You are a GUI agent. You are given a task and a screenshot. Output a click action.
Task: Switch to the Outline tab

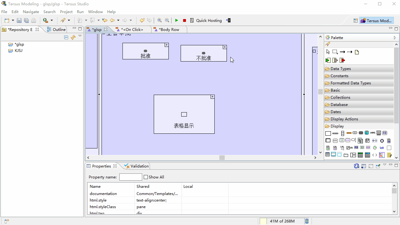pyautogui.click(x=56, y=29)
